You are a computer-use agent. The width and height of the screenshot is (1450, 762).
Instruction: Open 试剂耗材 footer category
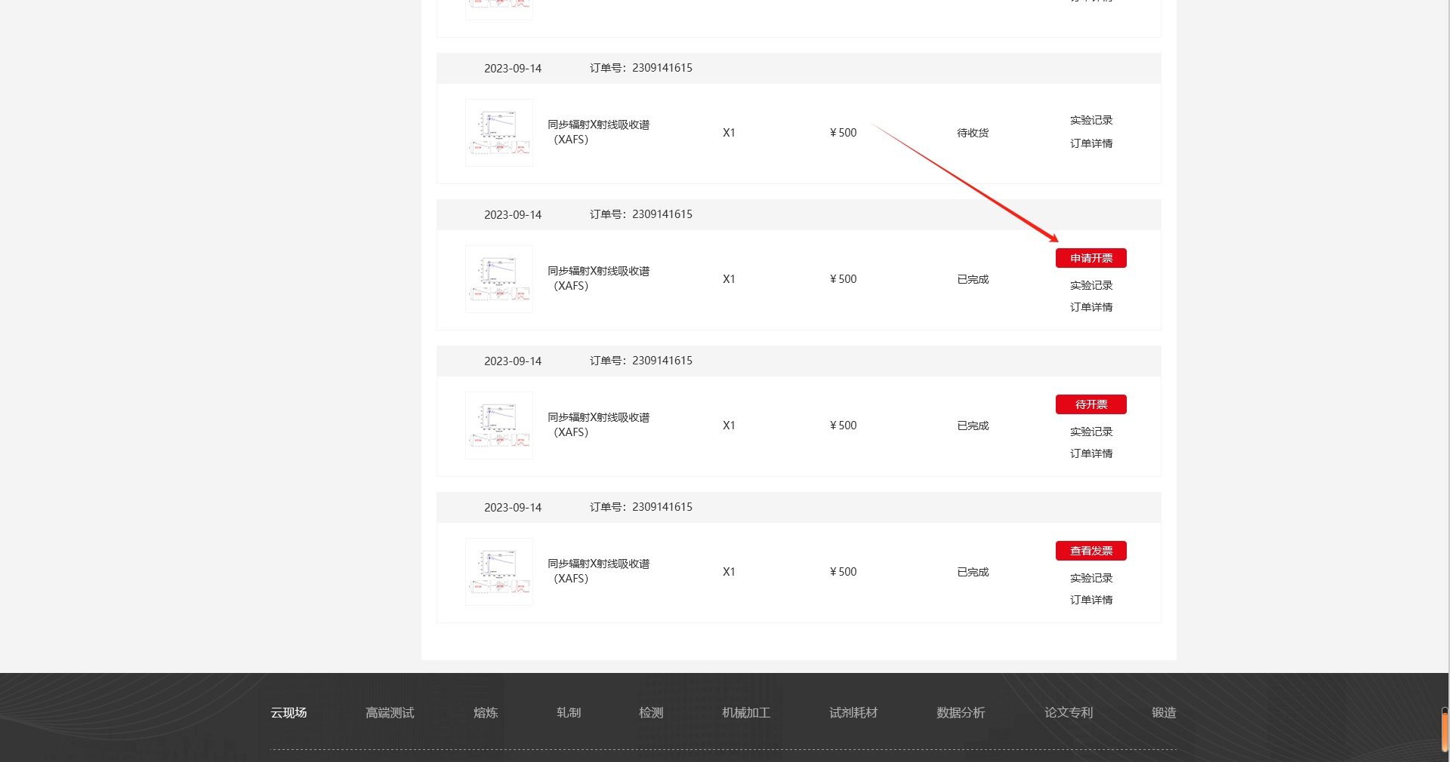coord(853,712)
